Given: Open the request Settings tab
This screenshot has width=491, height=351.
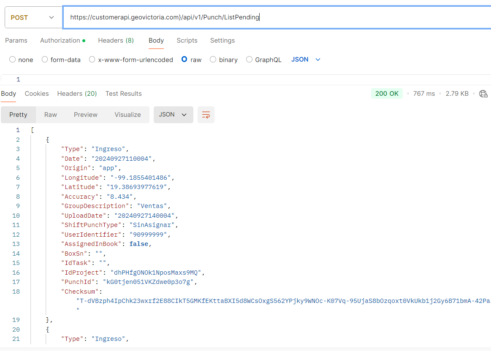Looking at the screenshot, I should 222,40.
